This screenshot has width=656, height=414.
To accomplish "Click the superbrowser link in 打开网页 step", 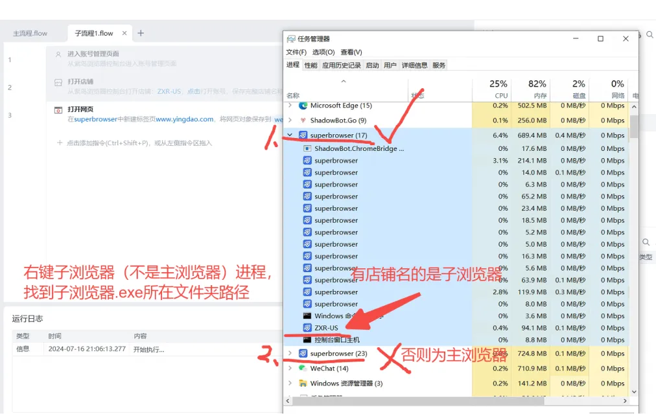I will click(x=96, y=119).
